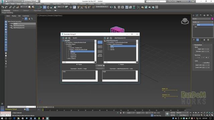Open the Customize menu in menu bar
The image size is (214, 120).
(83, 4)
